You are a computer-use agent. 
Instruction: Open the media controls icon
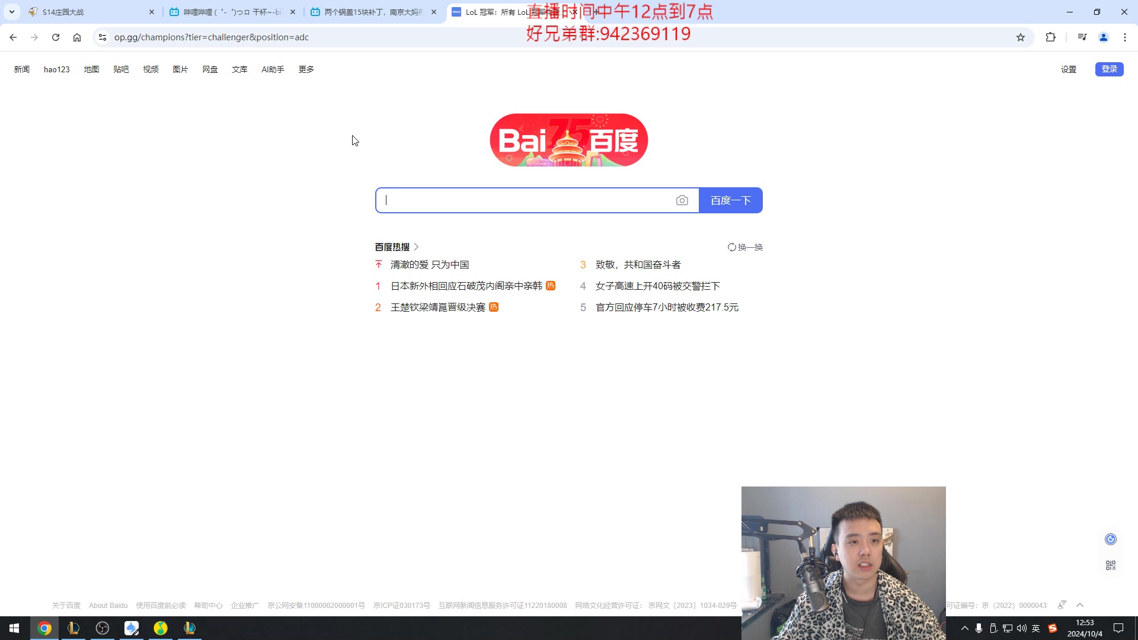tap(1082, 37)
